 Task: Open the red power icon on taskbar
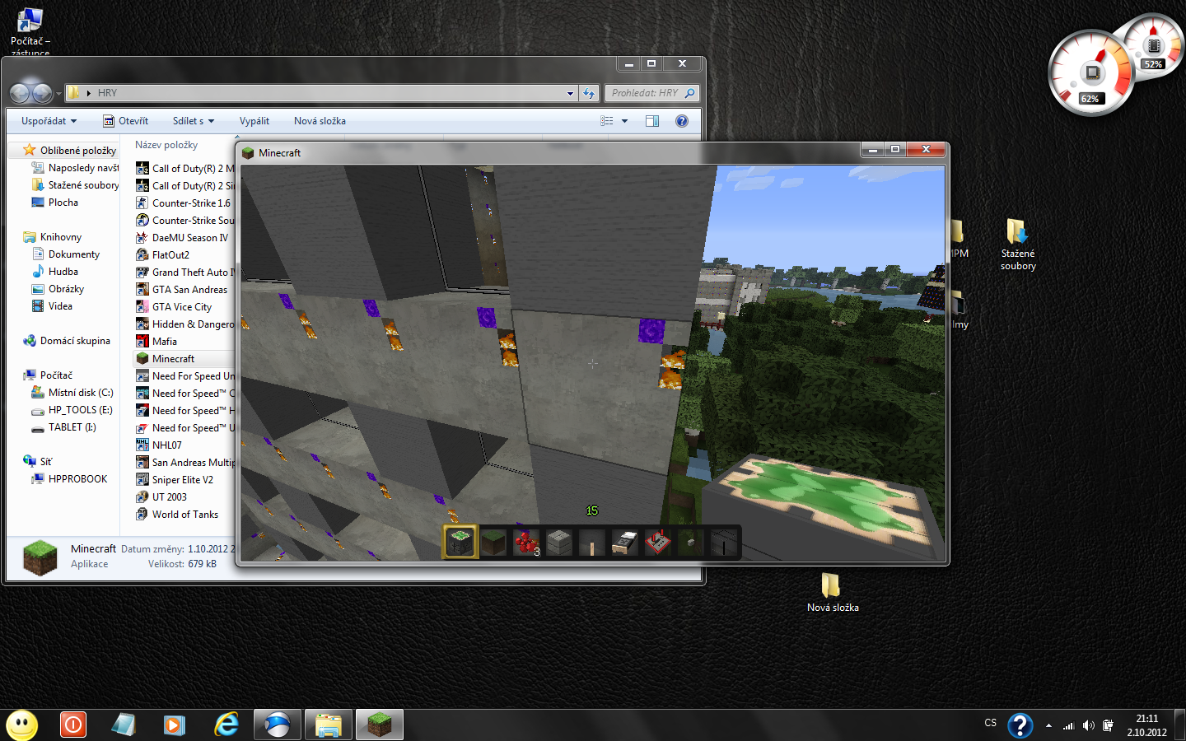pyautogui.click(x=73, y=725)
